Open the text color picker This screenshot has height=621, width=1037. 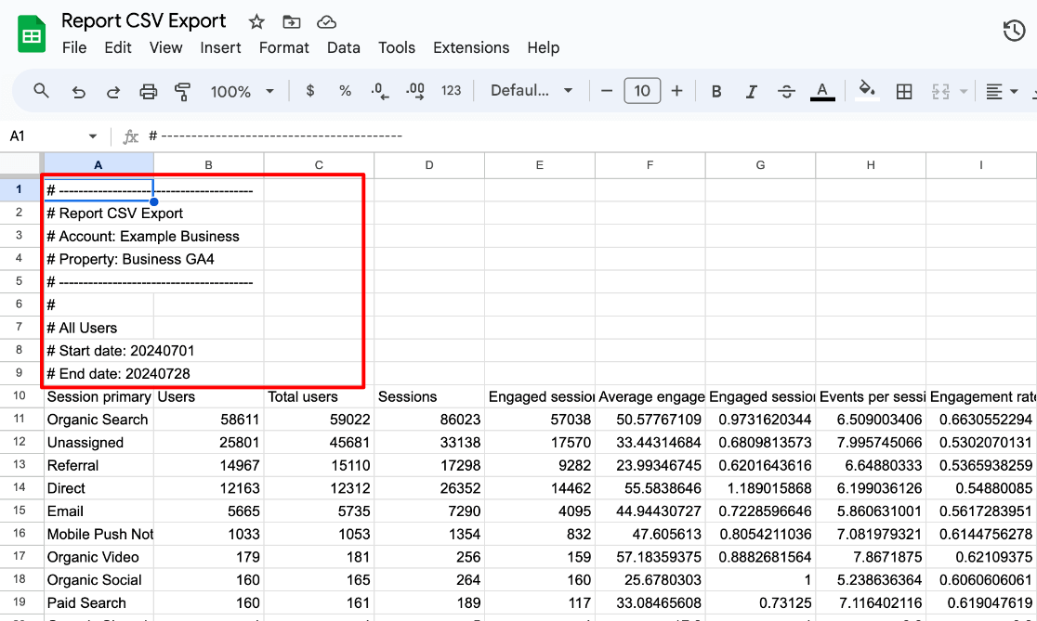tap(821, 91)
